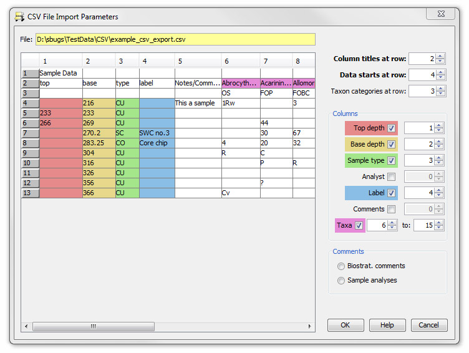
Task: Click the '283.25' base depth cell
Action: [x=99, y=143]
